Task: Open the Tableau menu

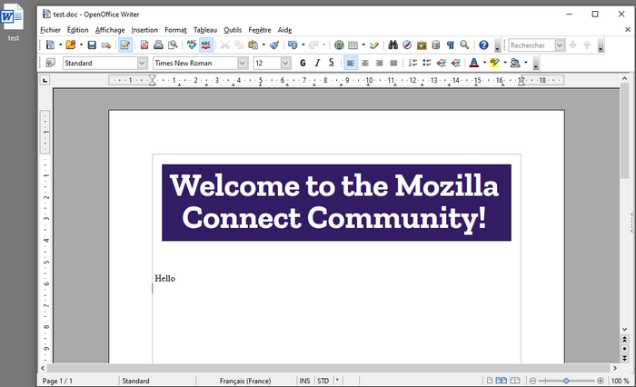Action: point(205,30)
